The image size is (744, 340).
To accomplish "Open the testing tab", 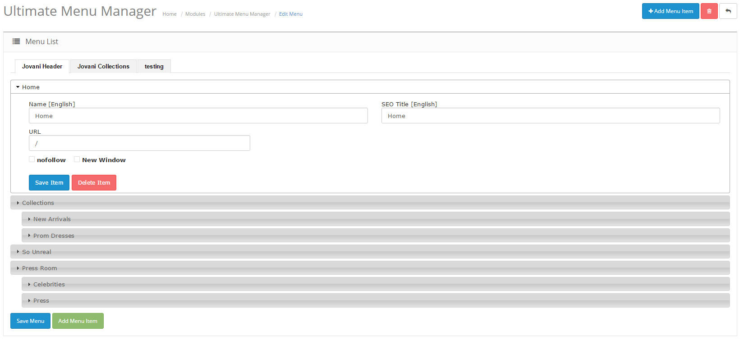I will [154, 66].
